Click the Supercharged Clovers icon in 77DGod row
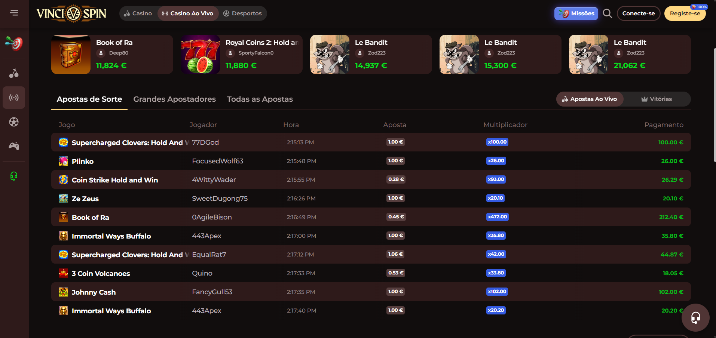Screen dimensions: 716x338 click(x=63, y=142)
